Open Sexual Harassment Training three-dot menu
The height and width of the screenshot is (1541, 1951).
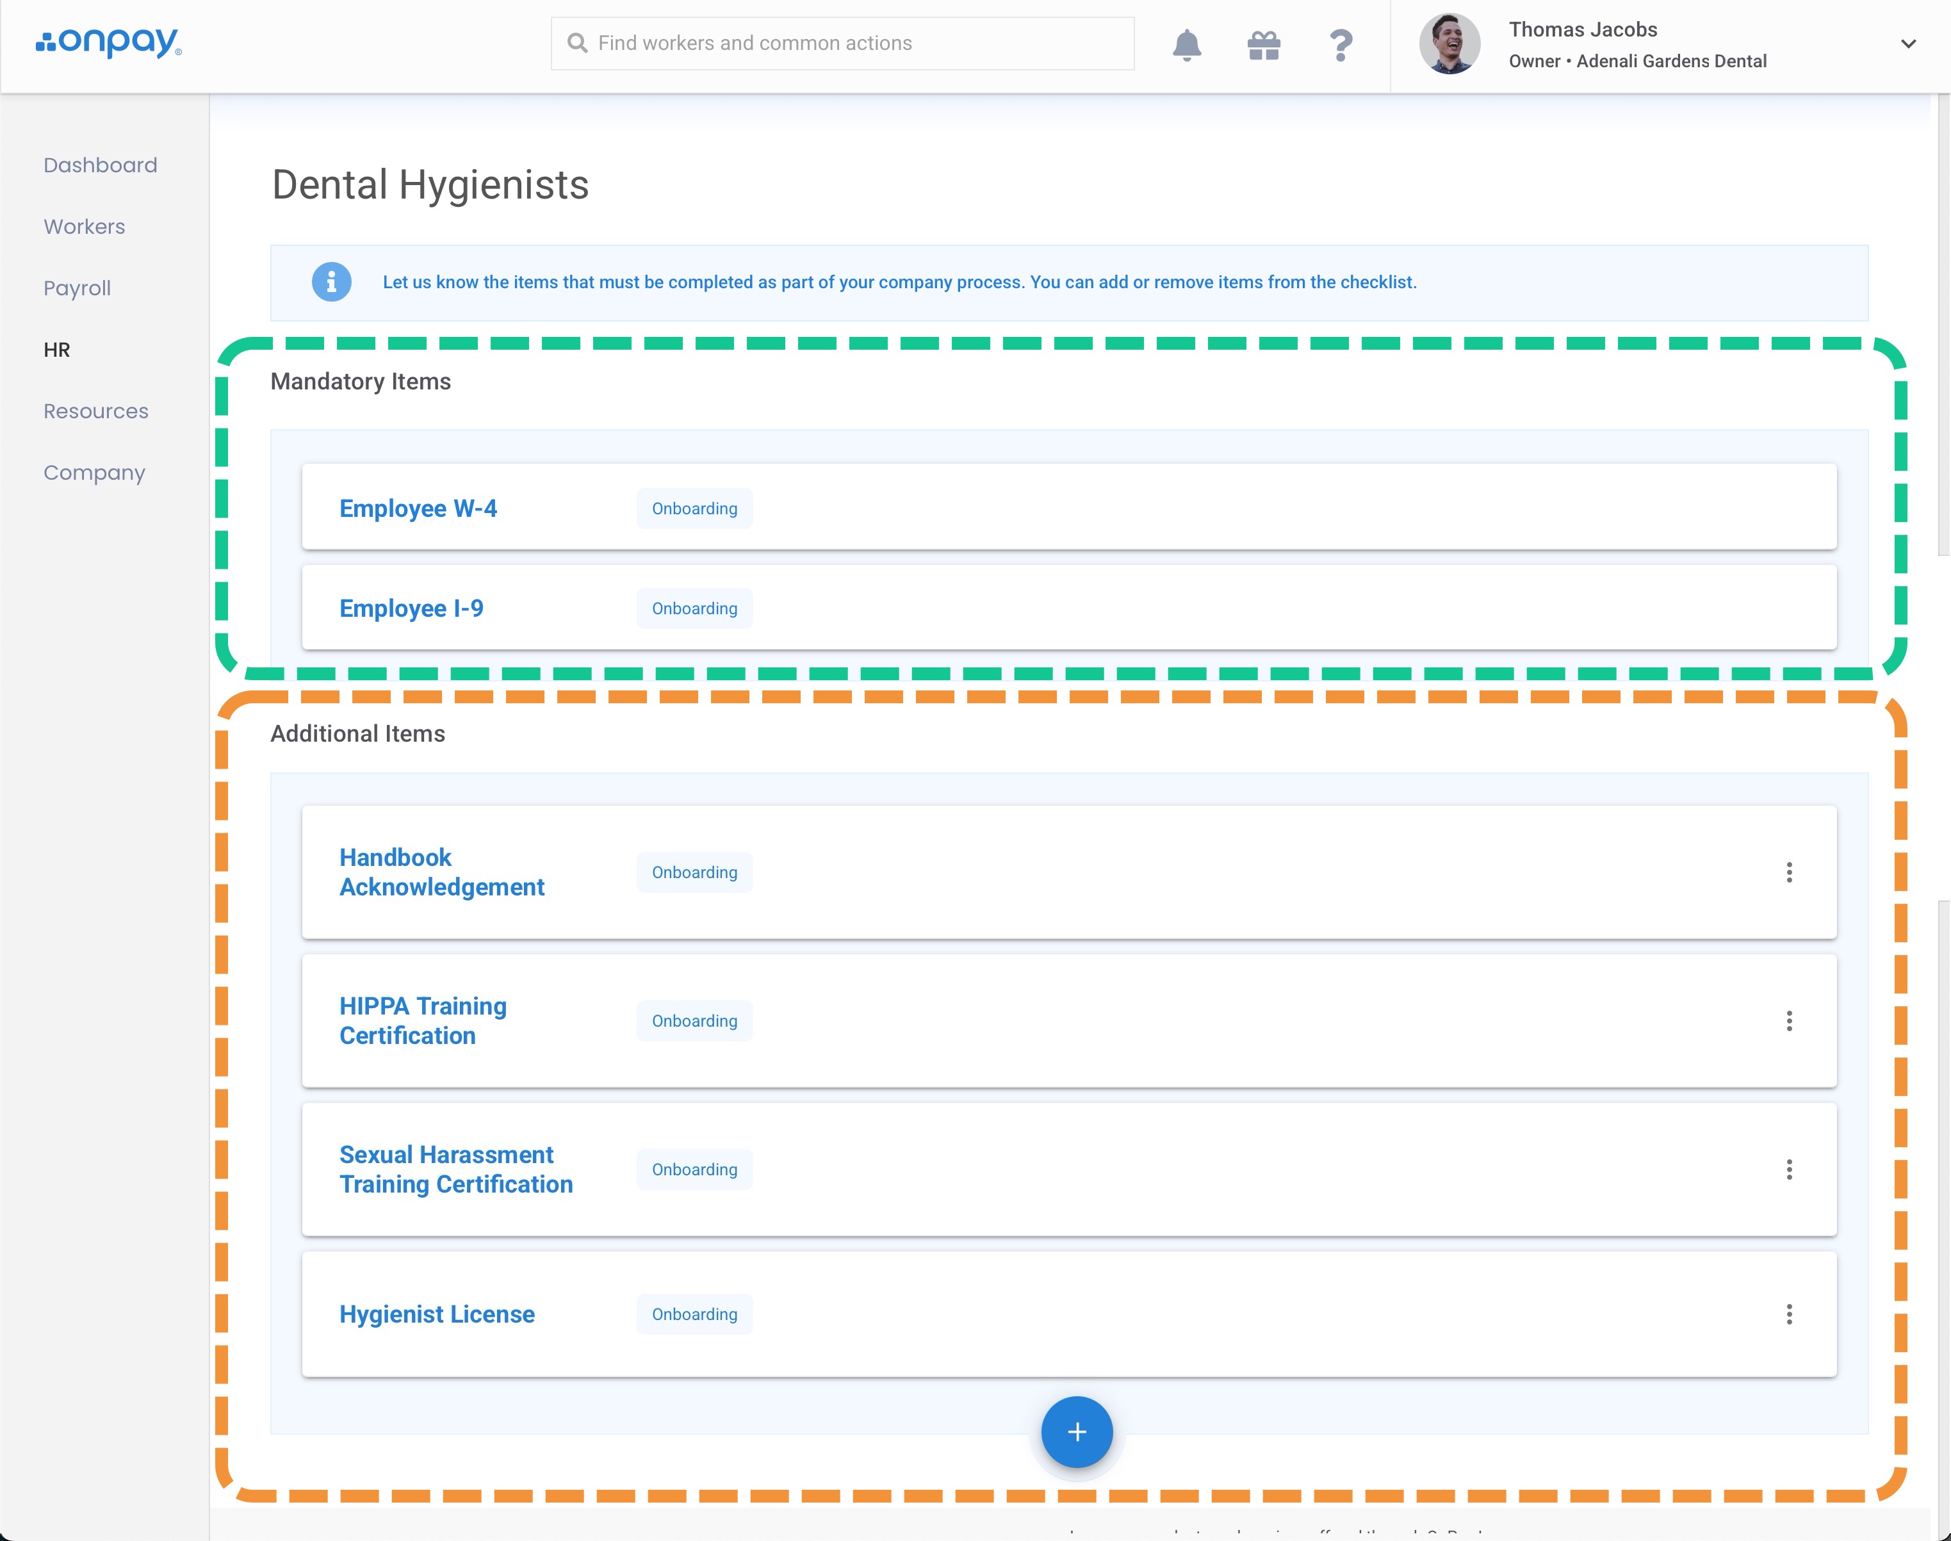(x=1788, y=1170)
